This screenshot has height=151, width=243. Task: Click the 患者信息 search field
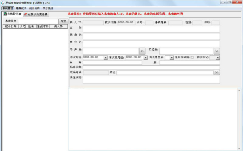click(x=38, y=21)
